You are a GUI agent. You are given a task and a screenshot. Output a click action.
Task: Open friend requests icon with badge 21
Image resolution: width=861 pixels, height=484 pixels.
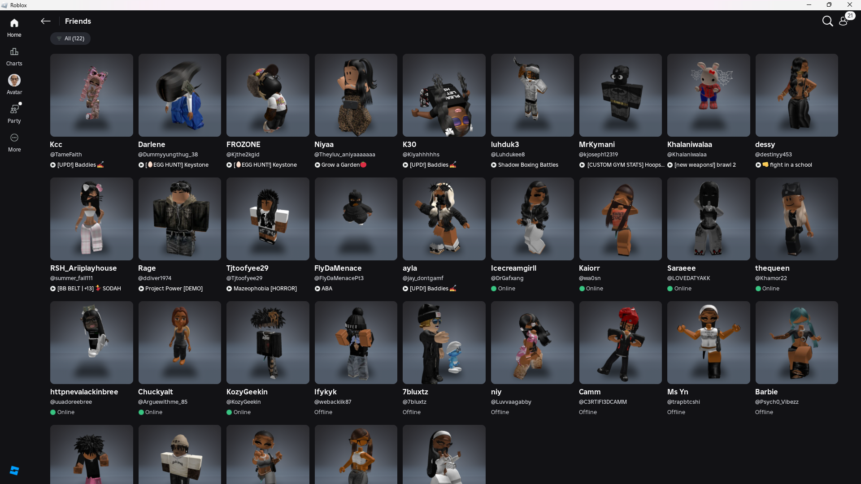pyautogui.click(x=844, y=21)
